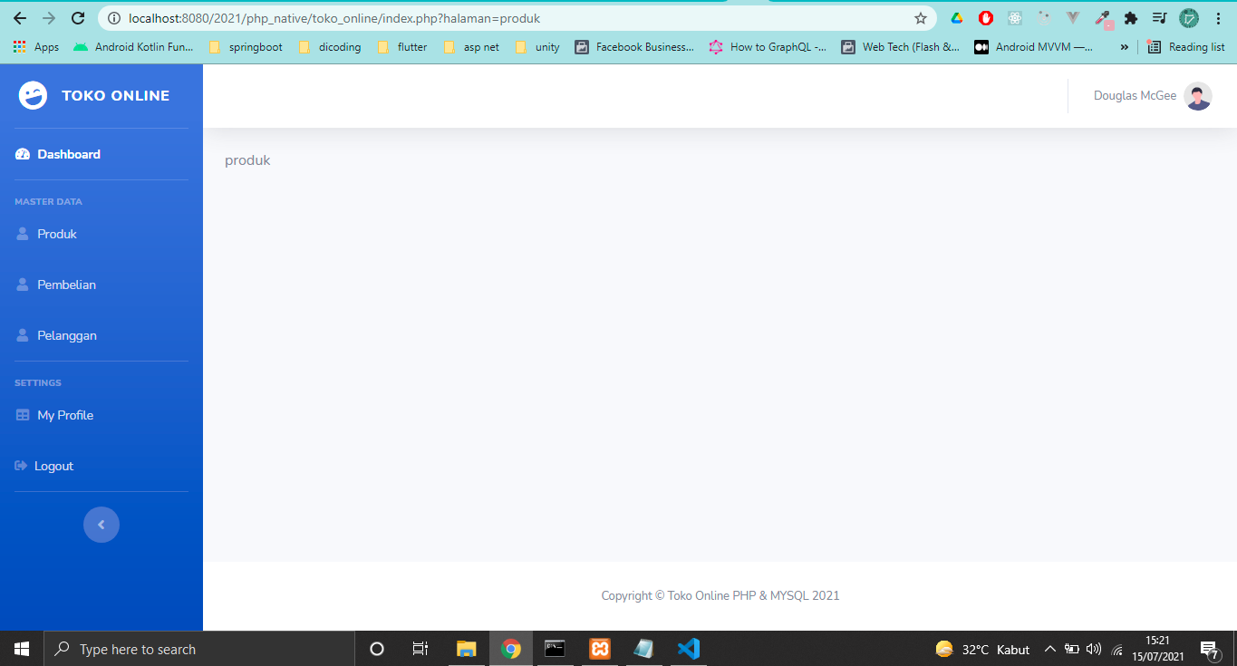Image resolution: width=1237 pixels, height=666 pixels.
Task: Click the Logout sign-out icon
Action: coord(21,466)
